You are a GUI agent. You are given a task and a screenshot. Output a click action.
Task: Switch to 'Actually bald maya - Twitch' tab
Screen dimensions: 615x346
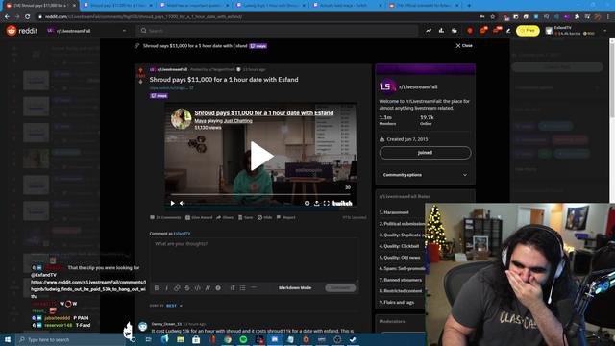click(348, 6)
